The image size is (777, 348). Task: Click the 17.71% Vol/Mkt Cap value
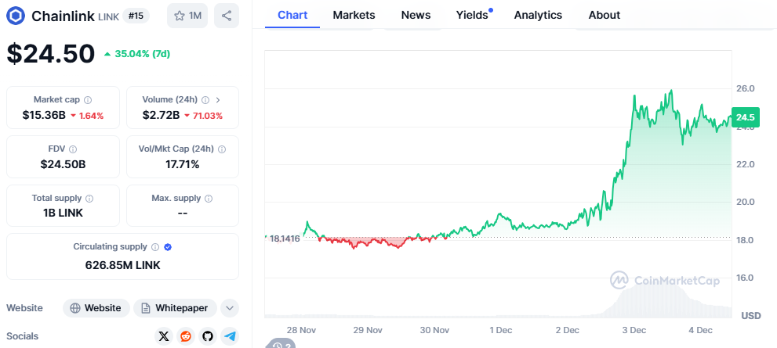(x=183, y=164)
